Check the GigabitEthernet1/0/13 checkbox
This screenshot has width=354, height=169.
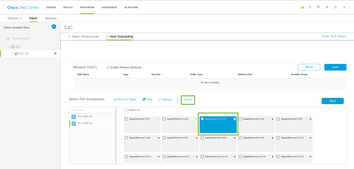pyautogui.click(x=202, y=157)
